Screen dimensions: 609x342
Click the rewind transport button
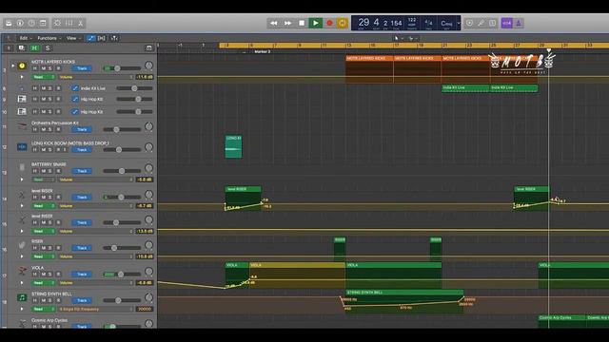coord(274,23)
